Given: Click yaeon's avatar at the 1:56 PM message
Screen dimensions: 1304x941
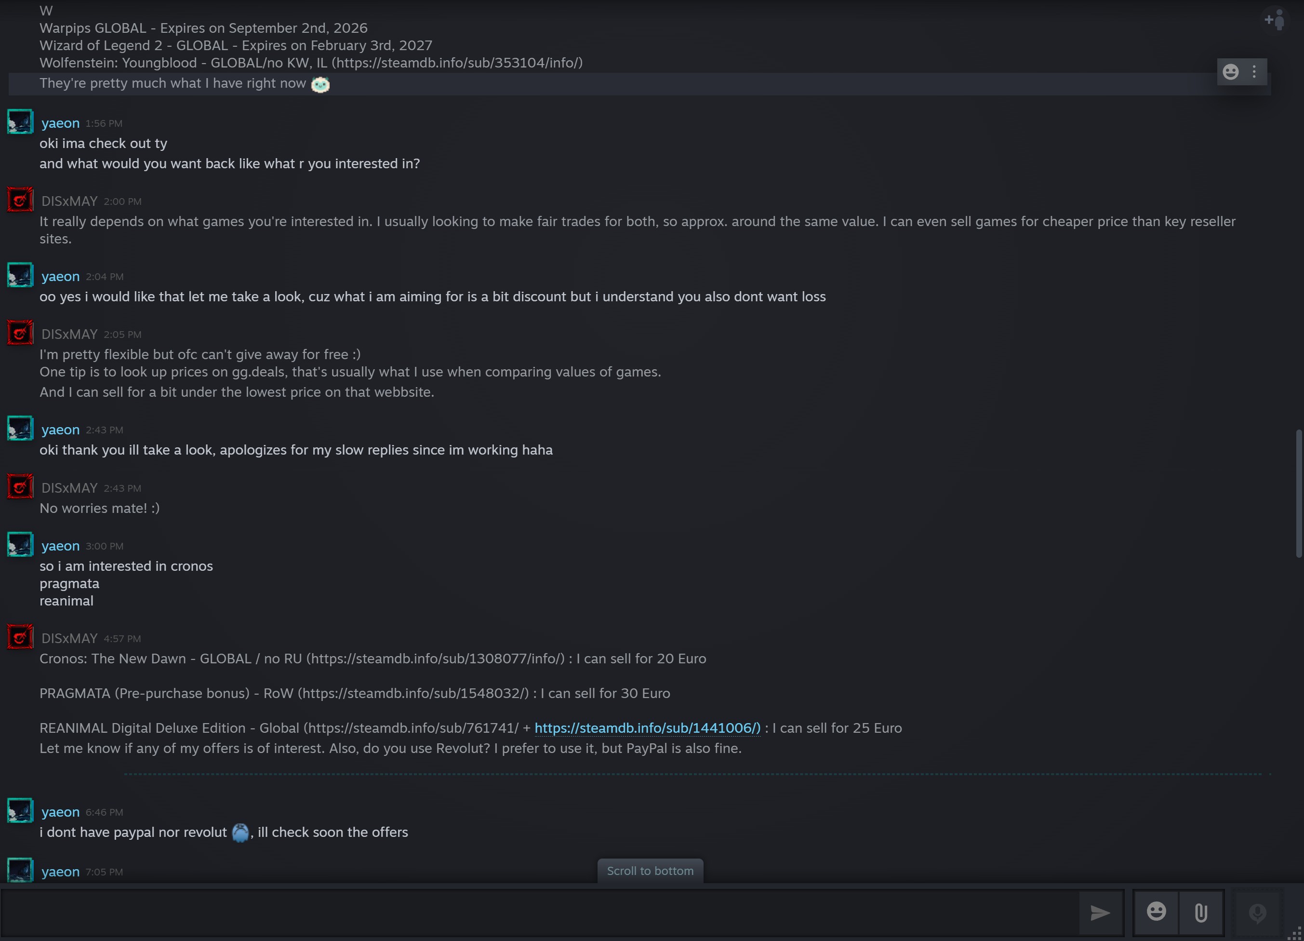Looking at the screenshot, I should (x=20, y=122).
